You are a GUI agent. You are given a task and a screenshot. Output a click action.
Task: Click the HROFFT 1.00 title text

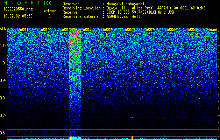[28, 3]
